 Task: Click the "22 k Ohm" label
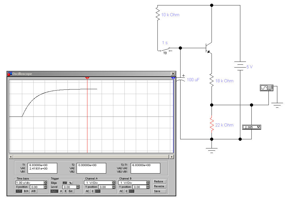coord(224,125)
